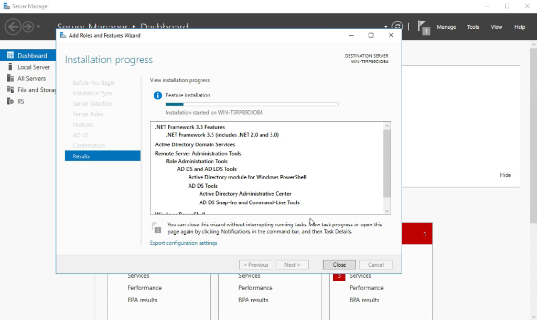Image resolution: width=537 pixels, height=320 pixels.
Task: Click the back navigation arrow
Action: click(x=13, y=26)
